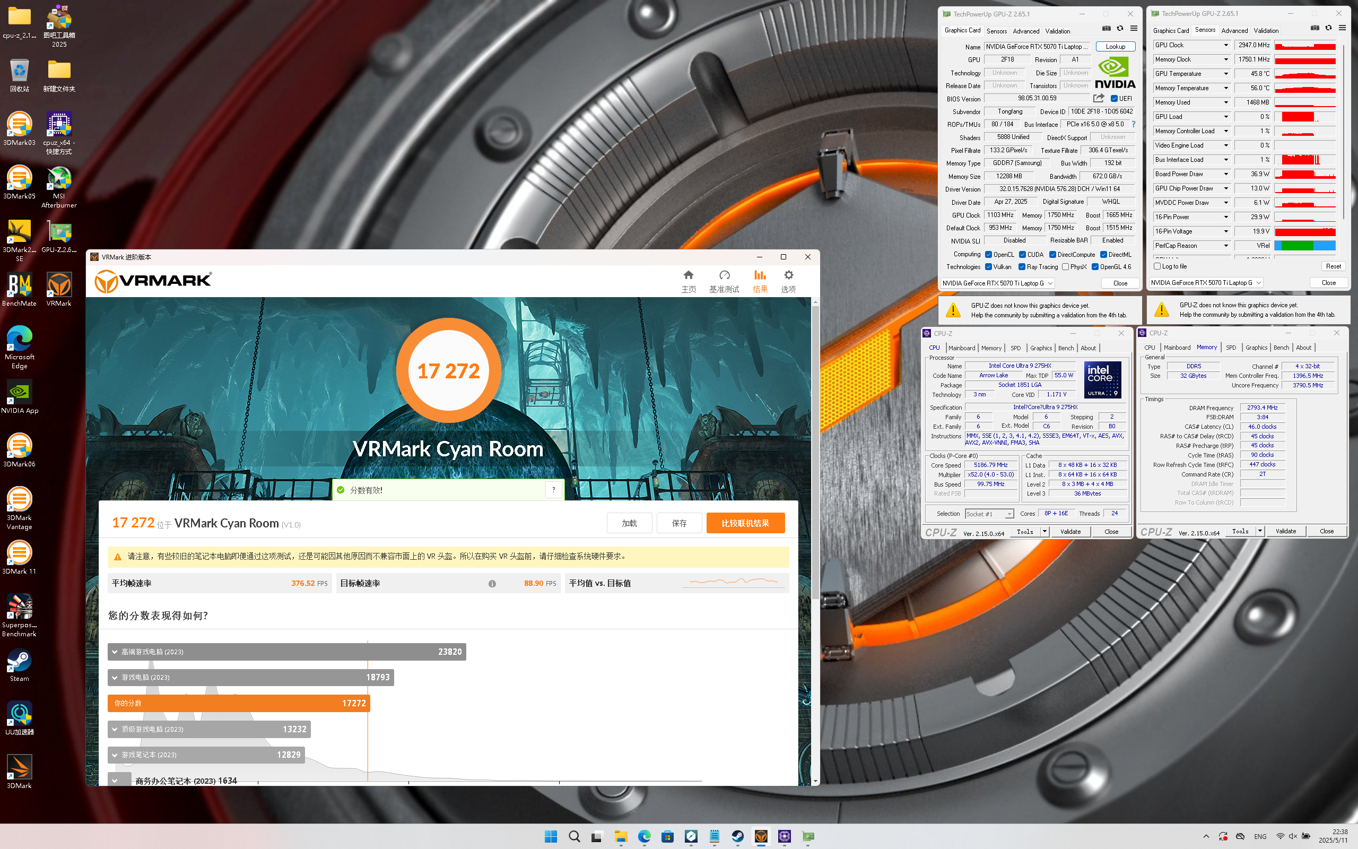The width and height of the screenshot is (1358, 849).
Task: Open VRMark options gear icon
Action: [788, 274]
